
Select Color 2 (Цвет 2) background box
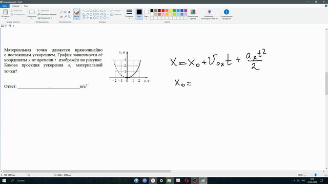(x=146, y=14)
